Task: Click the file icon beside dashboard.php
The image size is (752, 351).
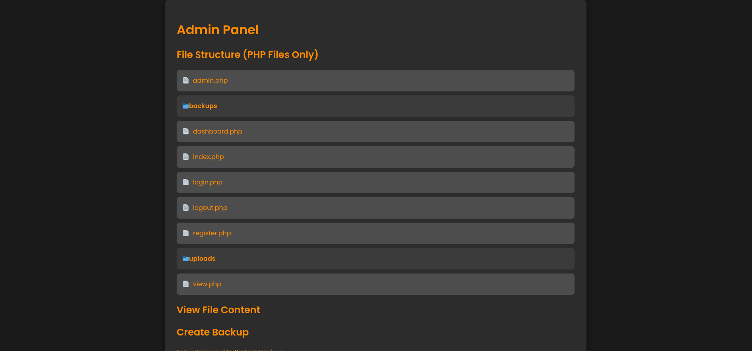Action: 186,132
